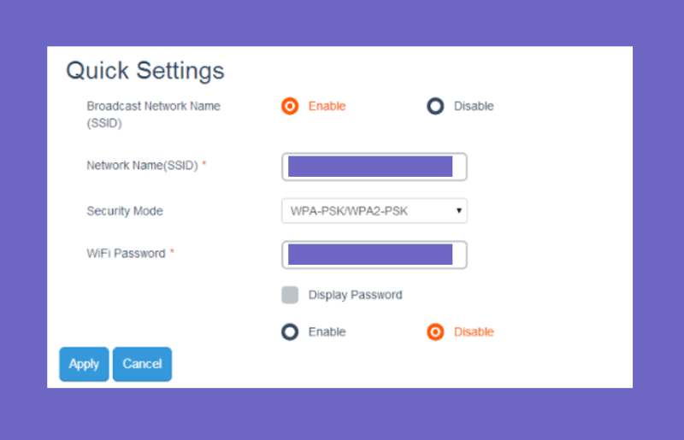
Task: Select the Disable radio for Broadcast Network Name
Action: tap(435, 106)
